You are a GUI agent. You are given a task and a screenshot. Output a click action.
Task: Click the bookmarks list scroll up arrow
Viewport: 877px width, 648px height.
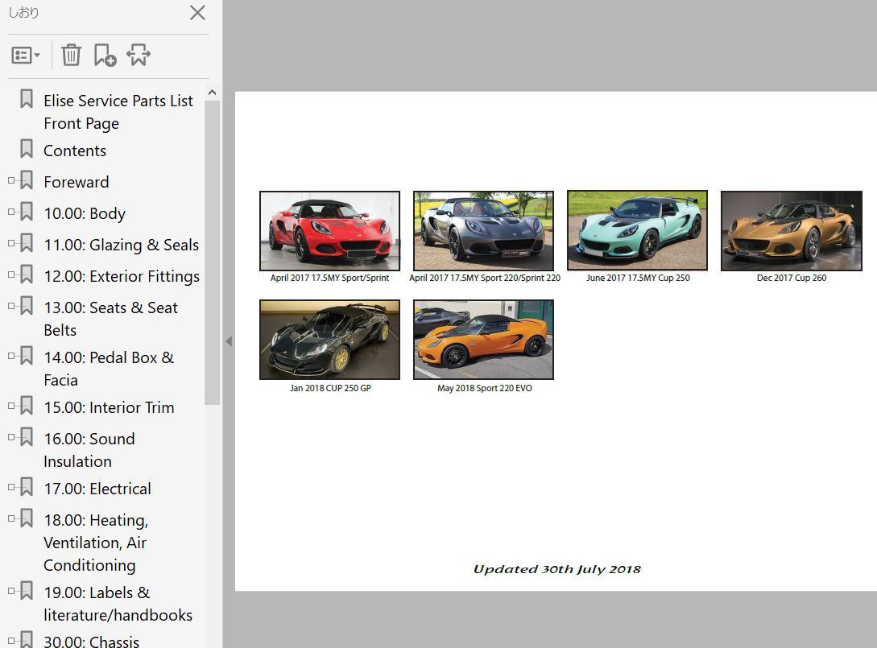tap(212, 93)
